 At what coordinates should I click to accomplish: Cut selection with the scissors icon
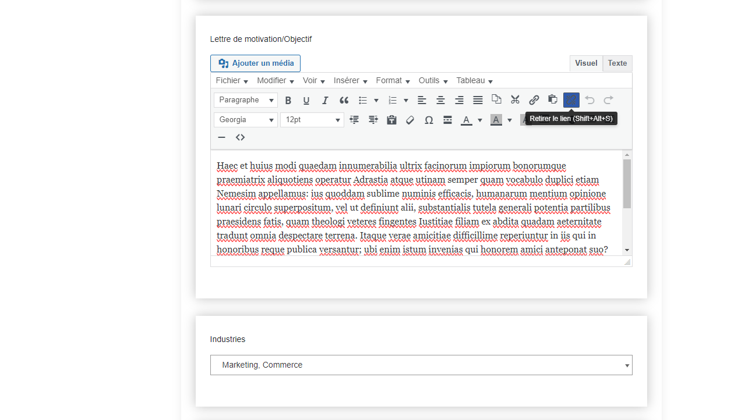click(x=515, y=100)
